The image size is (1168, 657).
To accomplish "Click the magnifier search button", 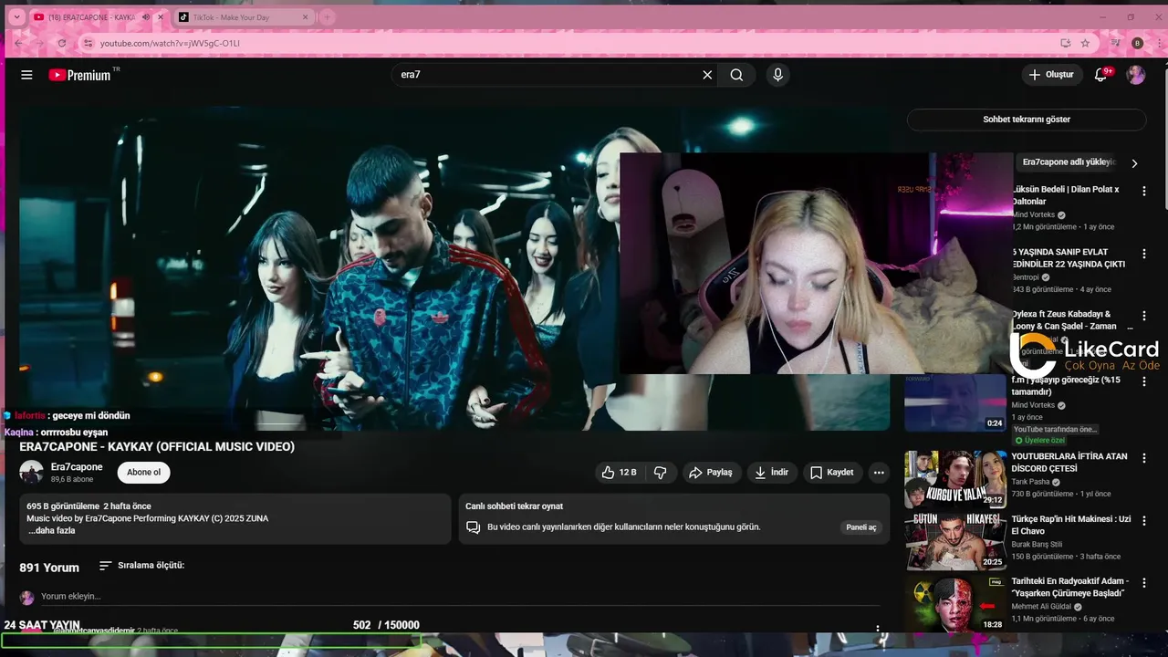I will 736,75.
